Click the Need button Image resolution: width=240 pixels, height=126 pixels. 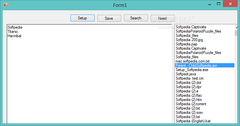pyautogui.click(x=163, y=18)
